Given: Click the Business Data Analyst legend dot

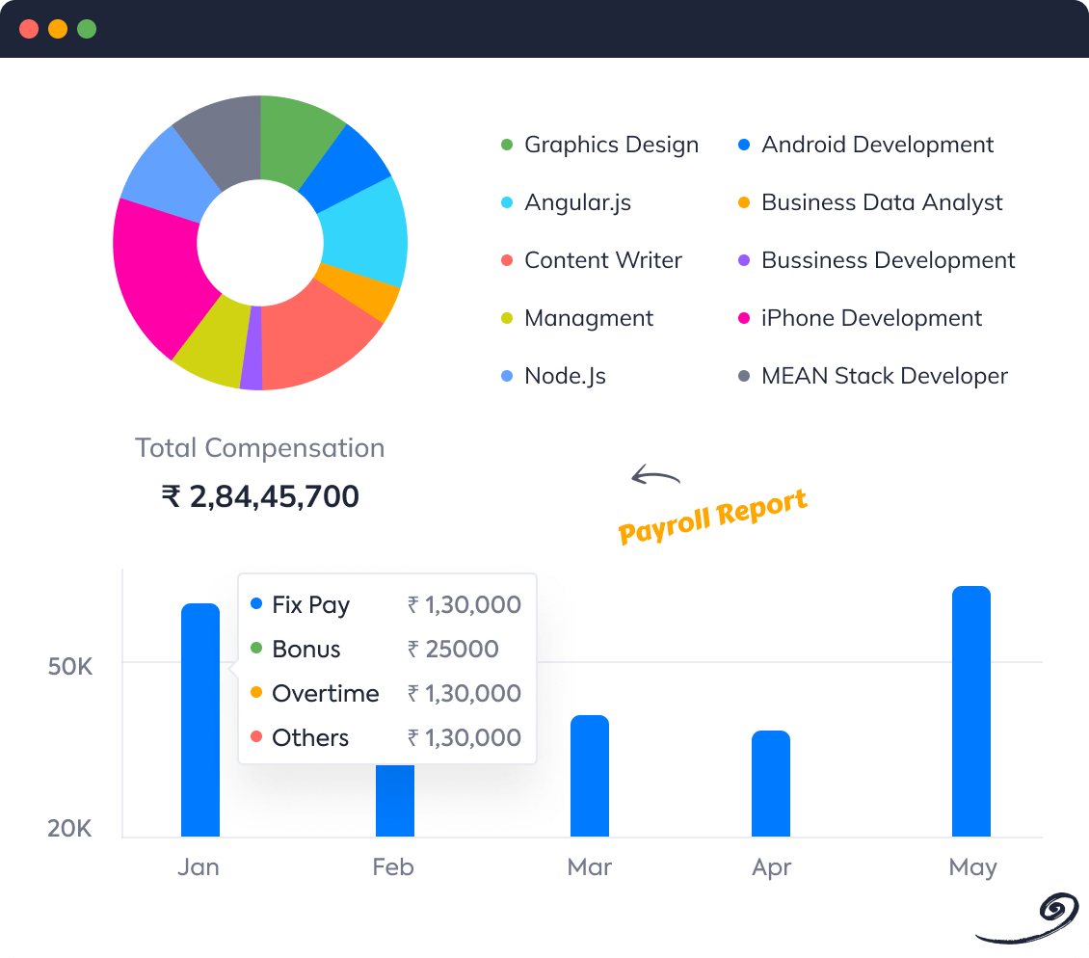Looking at the screenshot, I should tap(743, 202).
